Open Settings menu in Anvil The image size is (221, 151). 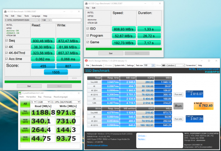130,65
